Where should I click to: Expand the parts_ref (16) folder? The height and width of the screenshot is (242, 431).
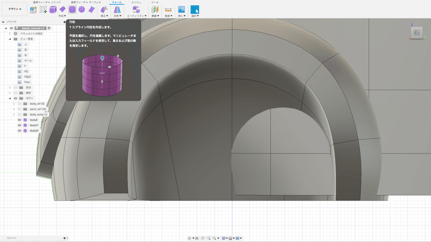click(x=14, y=109)
